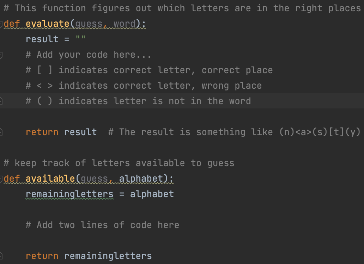Click fold end marker beside 'return result'
Screen dimensions: 364x264
(1, 132)
